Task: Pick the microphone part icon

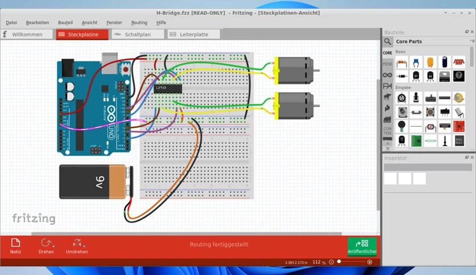Action: tap(402, 127)
